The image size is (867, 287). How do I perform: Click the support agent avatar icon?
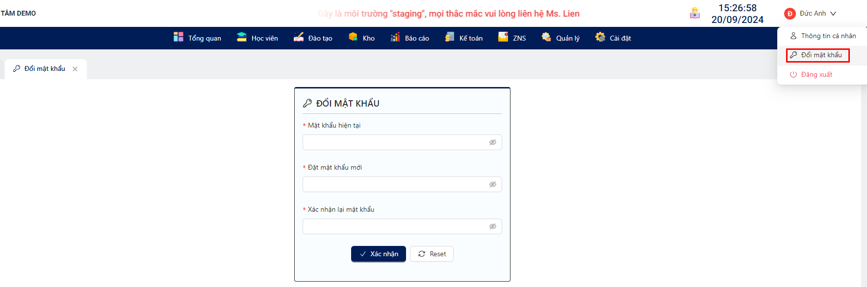[695, 13]
